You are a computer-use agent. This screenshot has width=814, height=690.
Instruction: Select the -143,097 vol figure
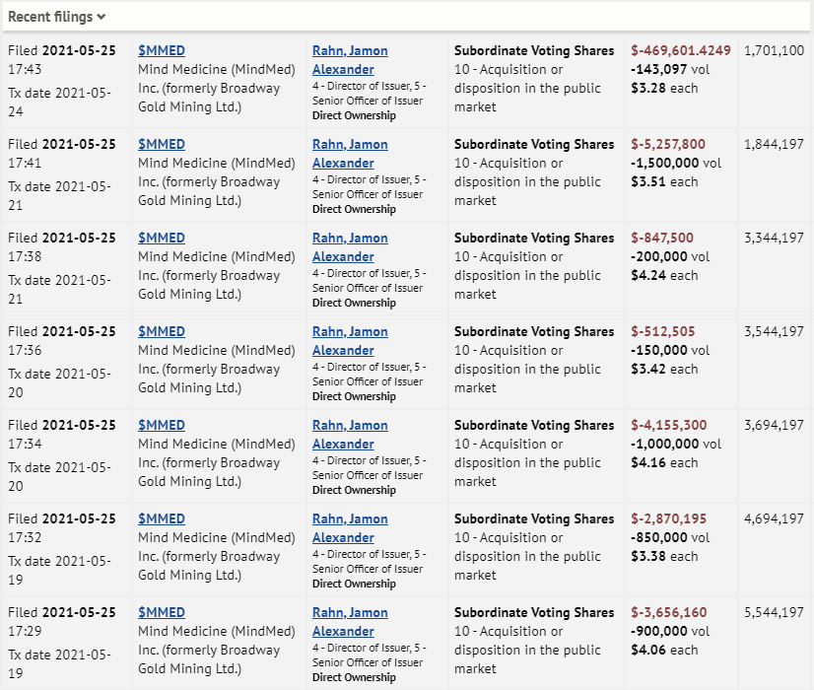click(670, 69)
